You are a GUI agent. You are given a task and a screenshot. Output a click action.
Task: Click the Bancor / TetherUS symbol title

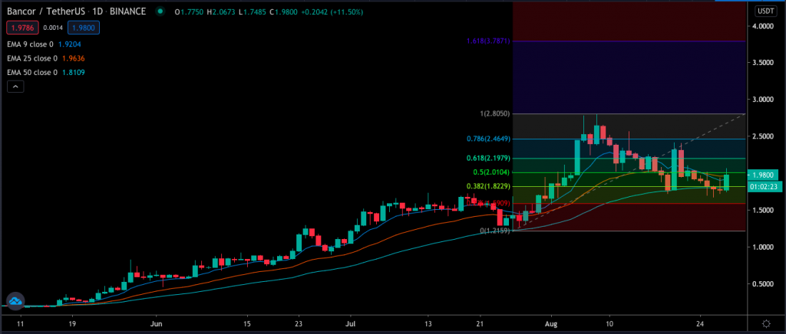44,12
